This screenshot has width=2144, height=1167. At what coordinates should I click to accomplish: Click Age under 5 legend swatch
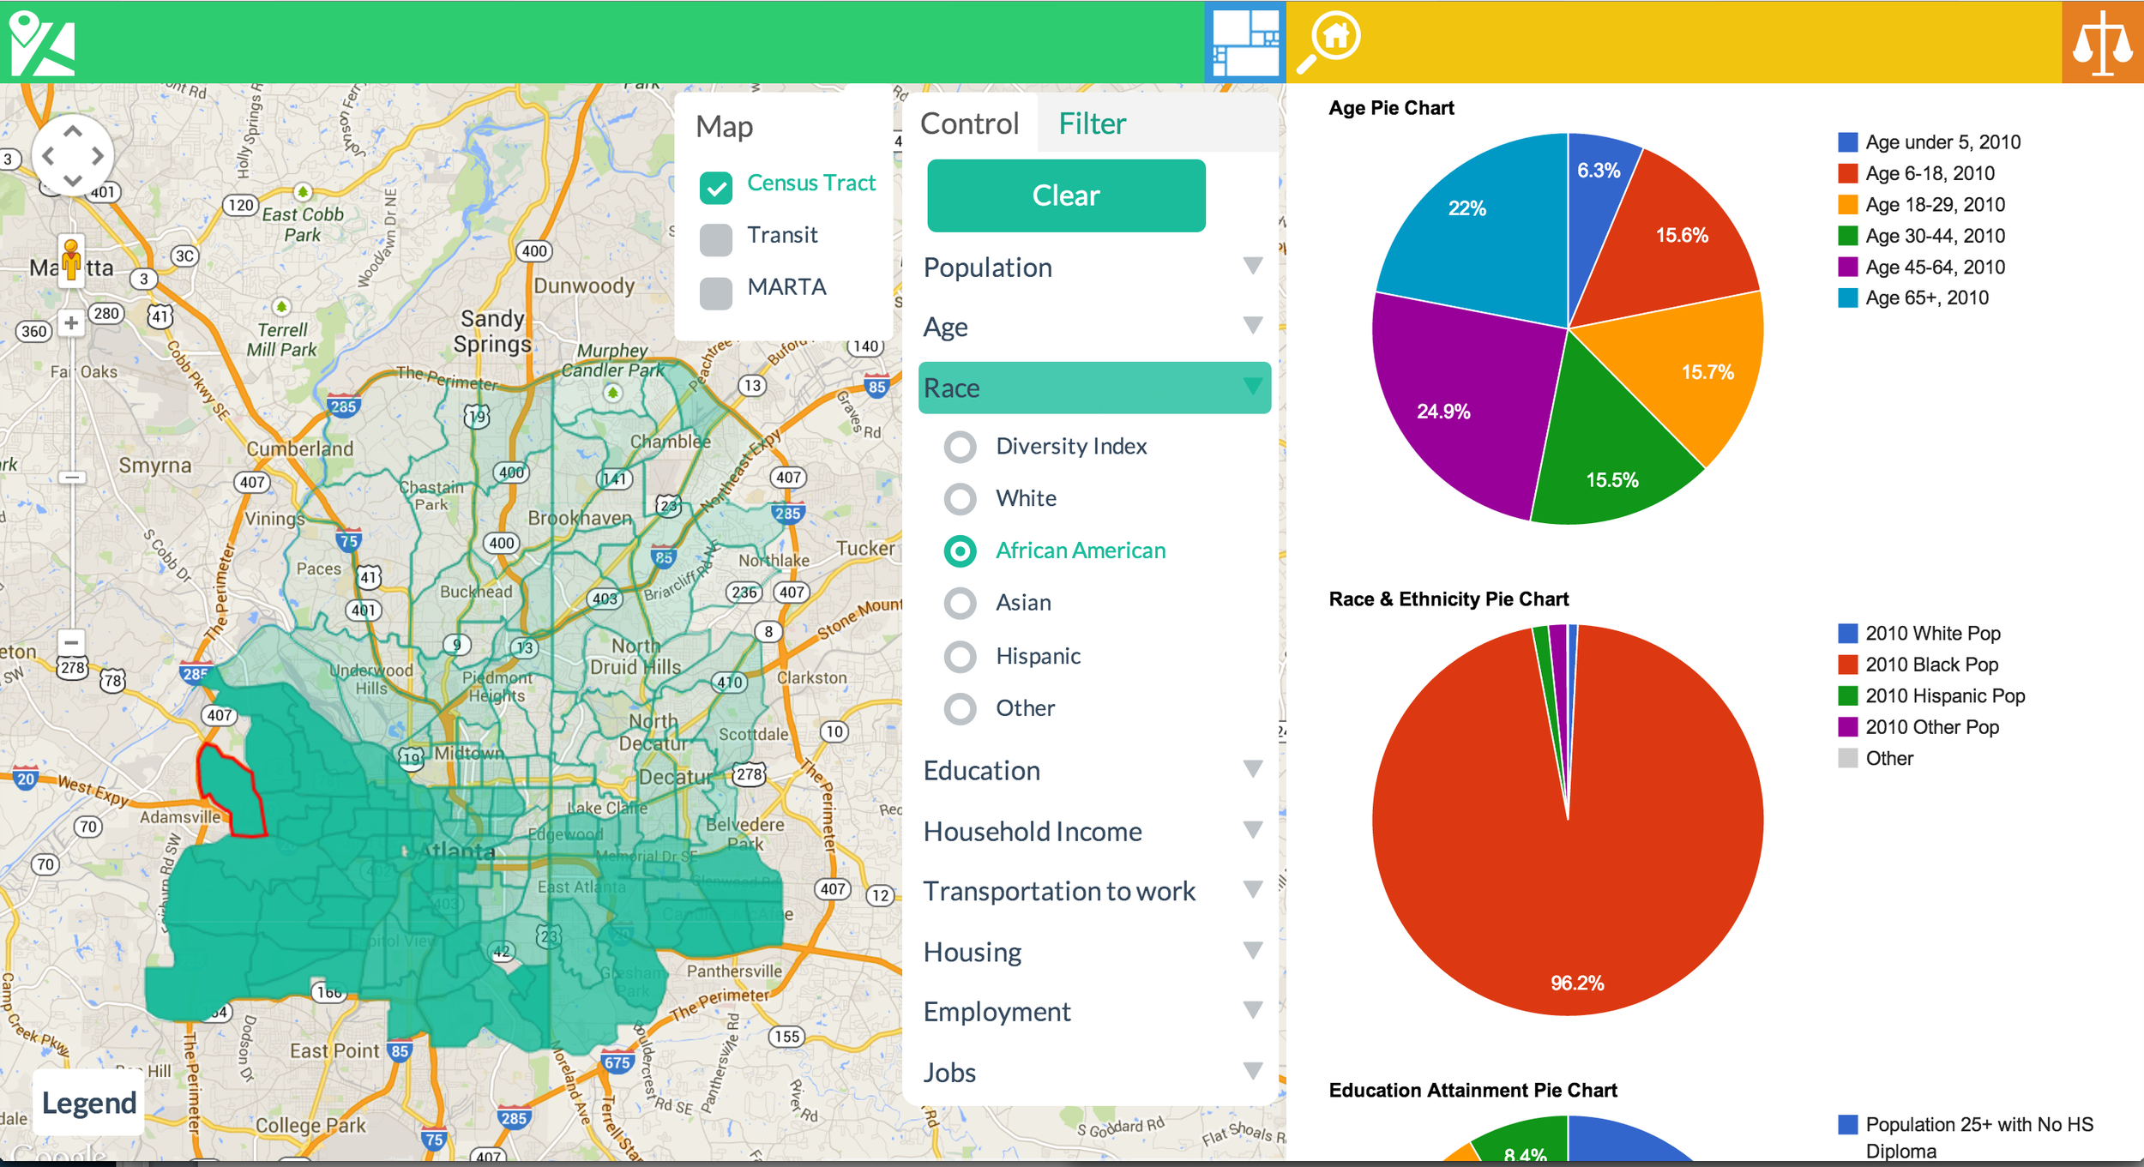[1847, 142]
